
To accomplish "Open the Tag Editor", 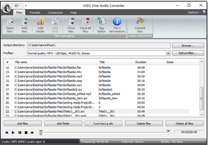I will pyautogui.click(x=102, y=25).
